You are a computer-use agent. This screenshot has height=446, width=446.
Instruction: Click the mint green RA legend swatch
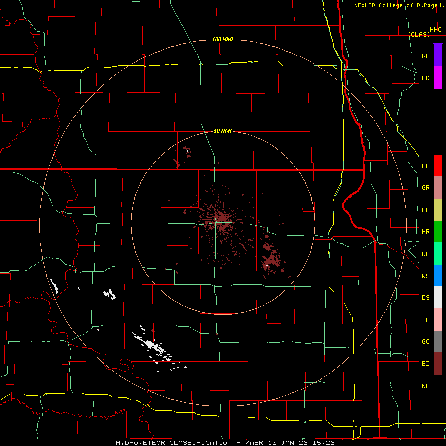coord(438,254)
